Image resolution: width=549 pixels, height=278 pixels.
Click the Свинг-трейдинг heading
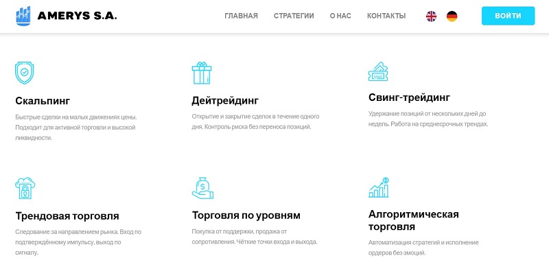click(409, 97)
